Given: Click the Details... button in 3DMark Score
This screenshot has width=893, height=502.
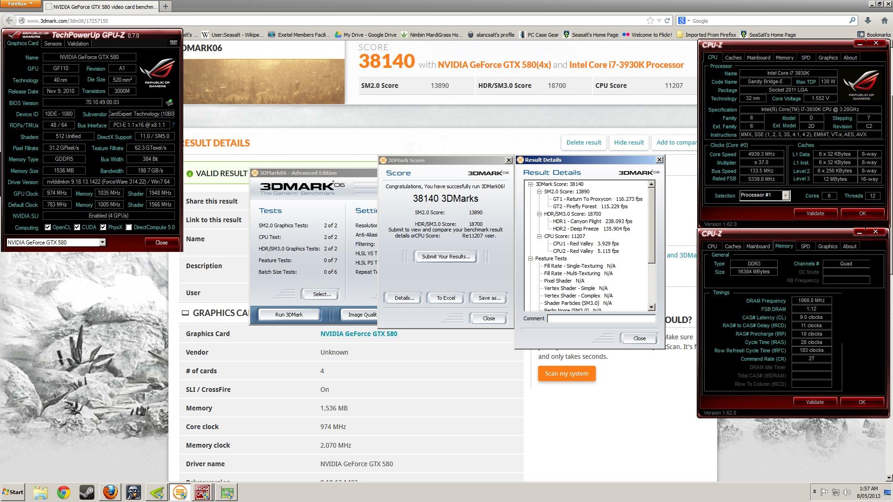Looking at the screenshot, I should (x=404, y=298).
